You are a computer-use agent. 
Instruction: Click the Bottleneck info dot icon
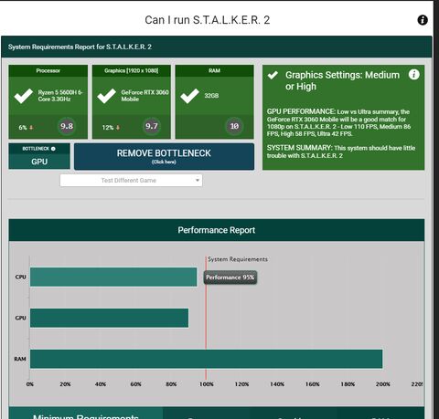53,149
